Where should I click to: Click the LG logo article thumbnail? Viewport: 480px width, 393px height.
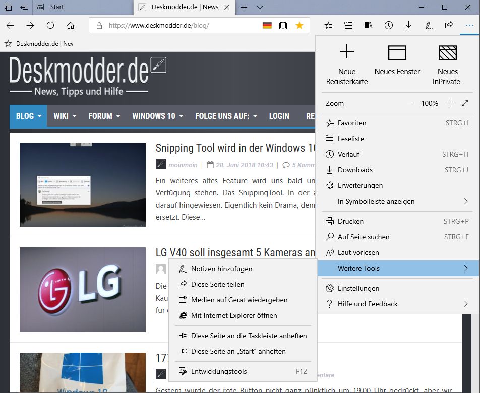pyautogui.click(x=83, y=290)
